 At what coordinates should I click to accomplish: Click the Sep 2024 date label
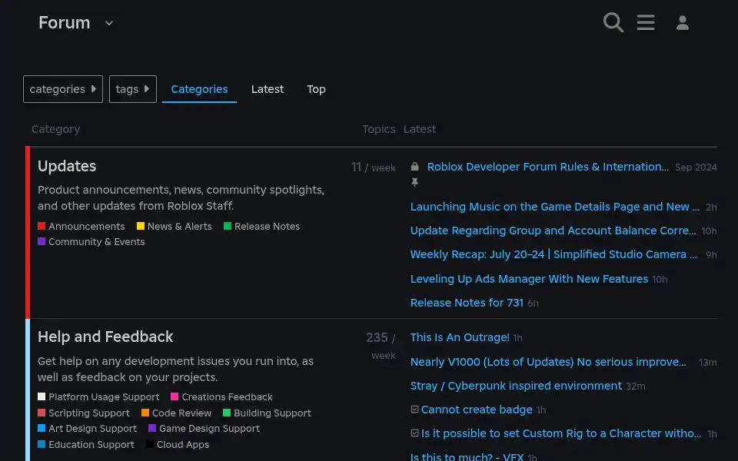[x=696, y=167]
